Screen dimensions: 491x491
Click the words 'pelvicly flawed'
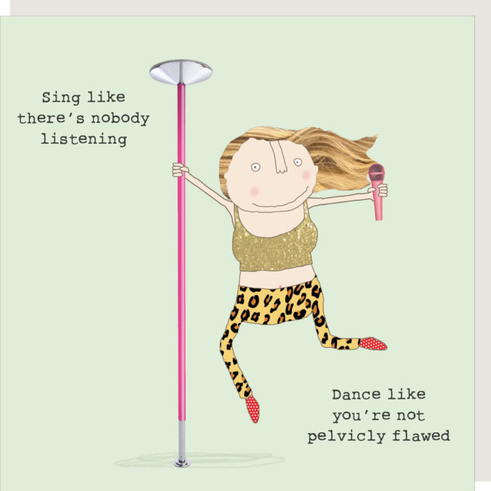pos(378,436)
